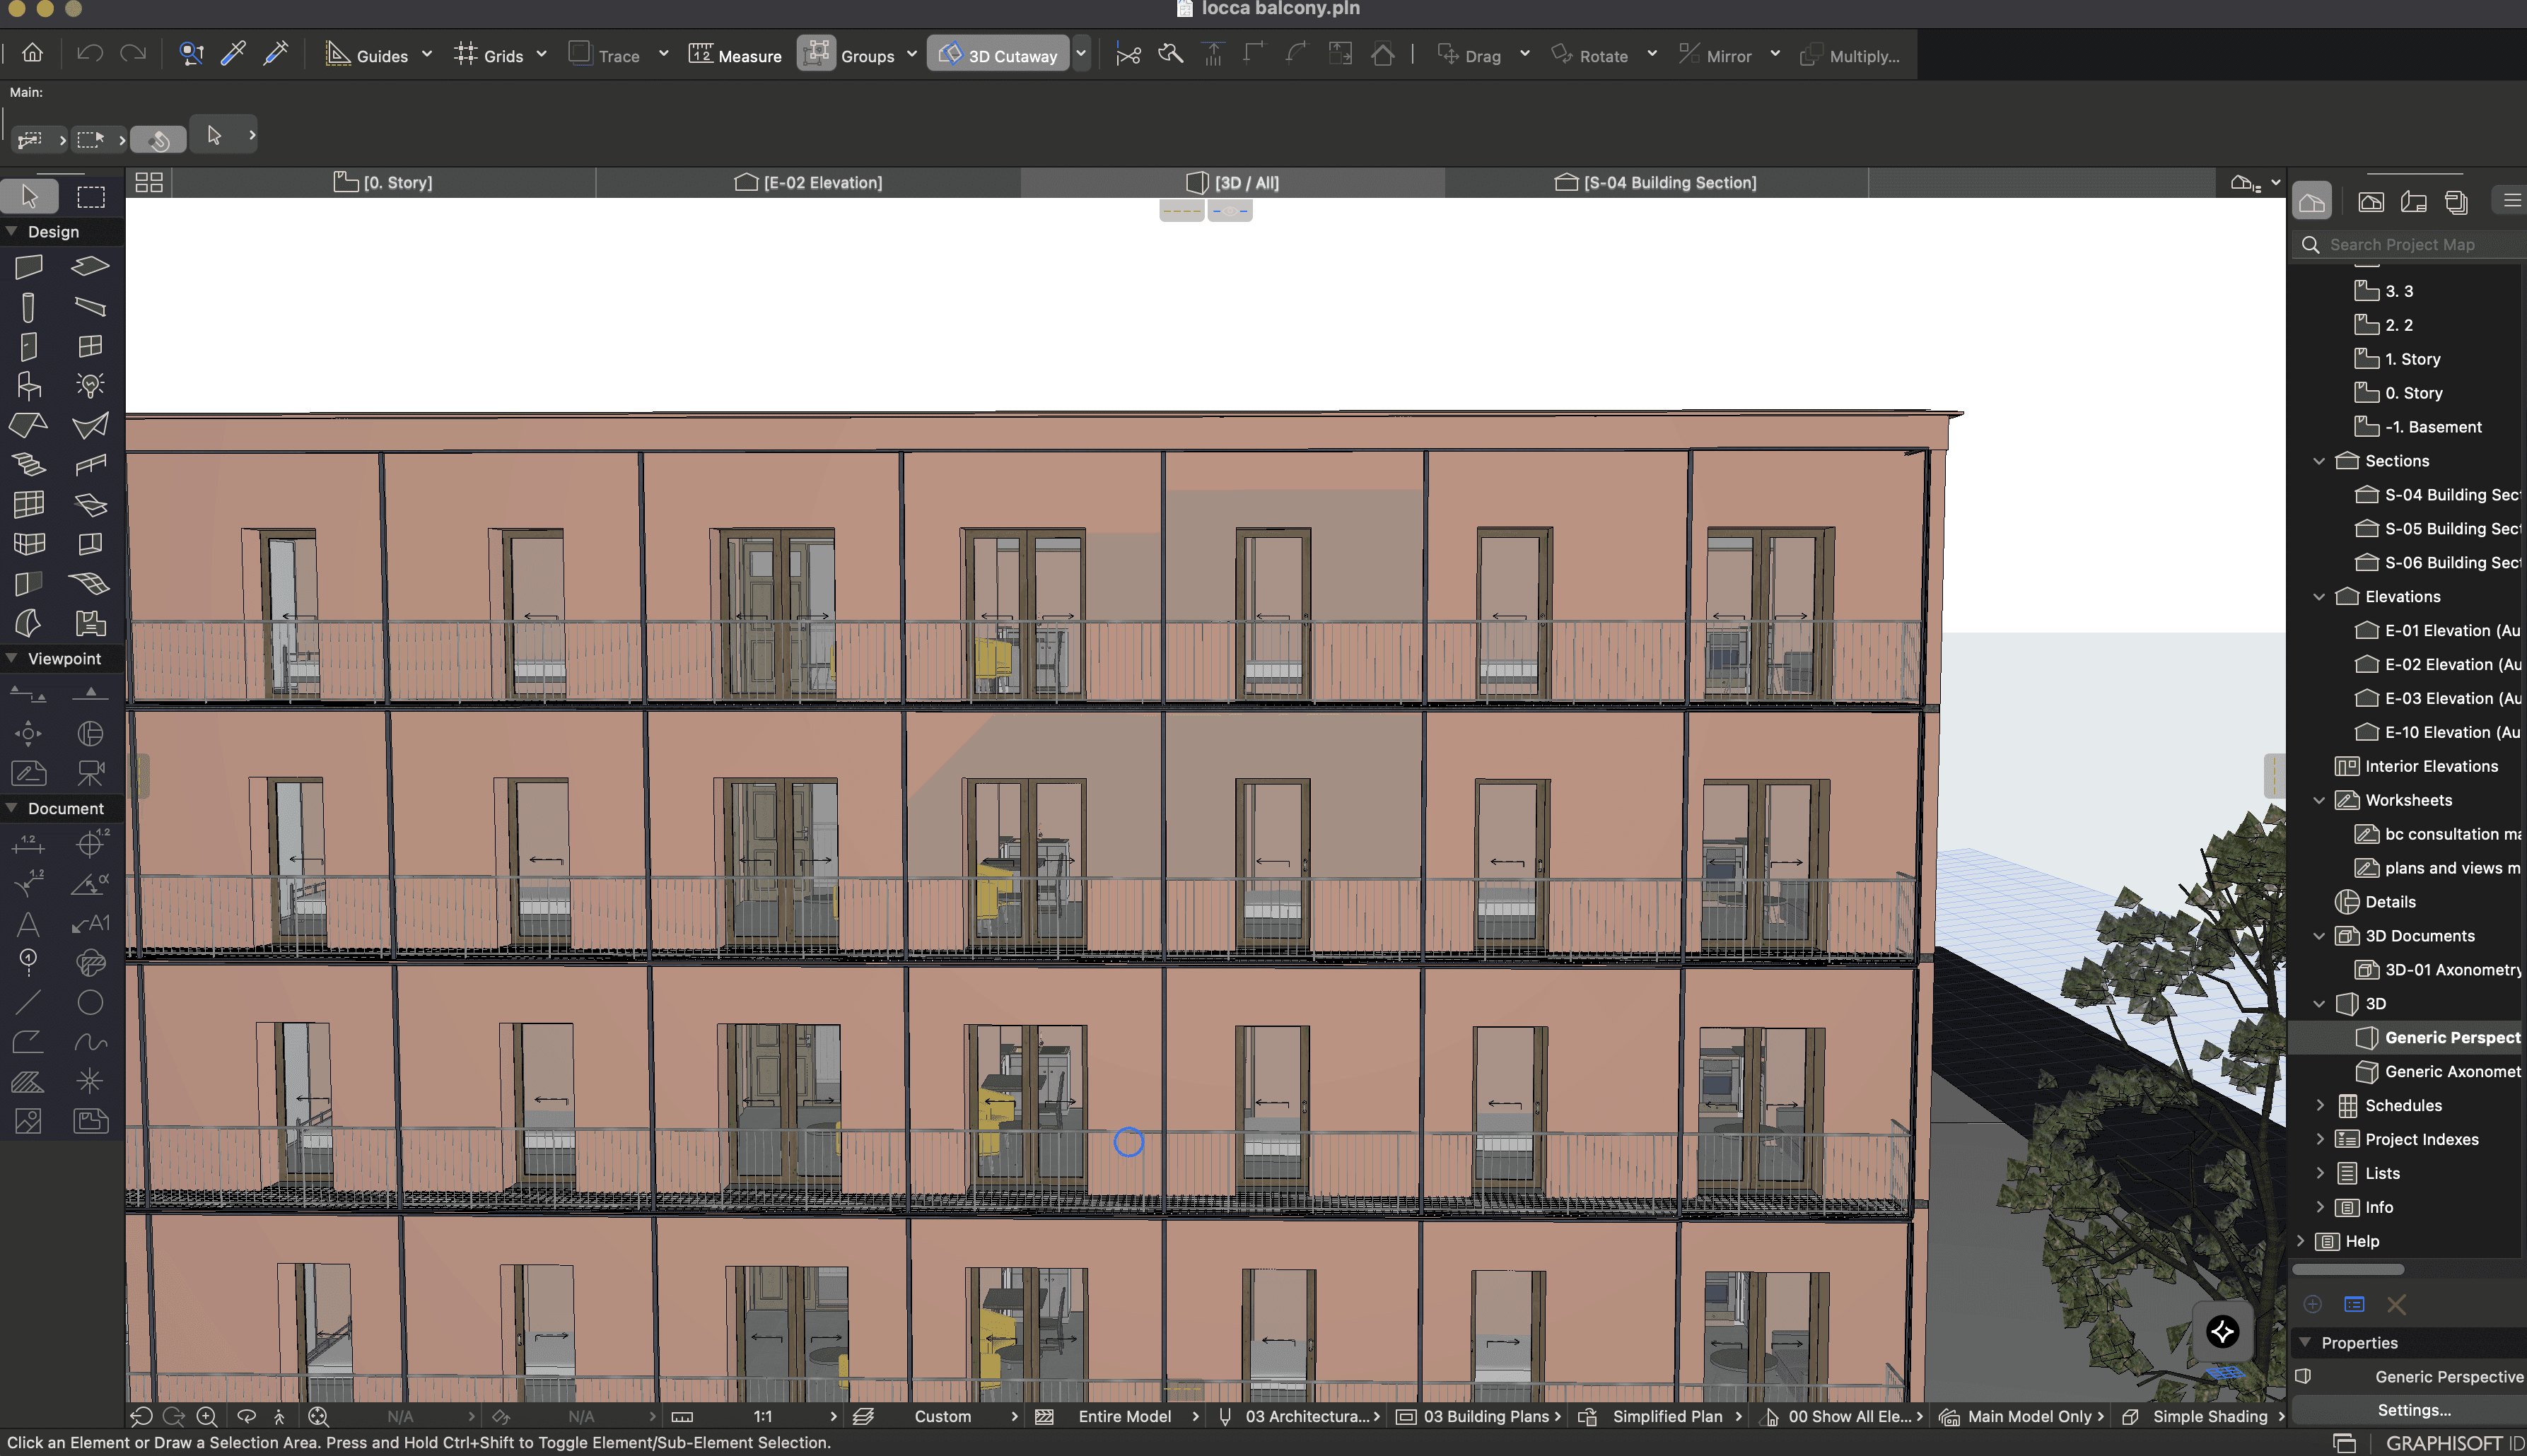Image resolution: width=2527 pixels, height=1456 pixels.
Task: Select the Lamp tool icon
Action: pyautogui.click(x=90, y=385)
